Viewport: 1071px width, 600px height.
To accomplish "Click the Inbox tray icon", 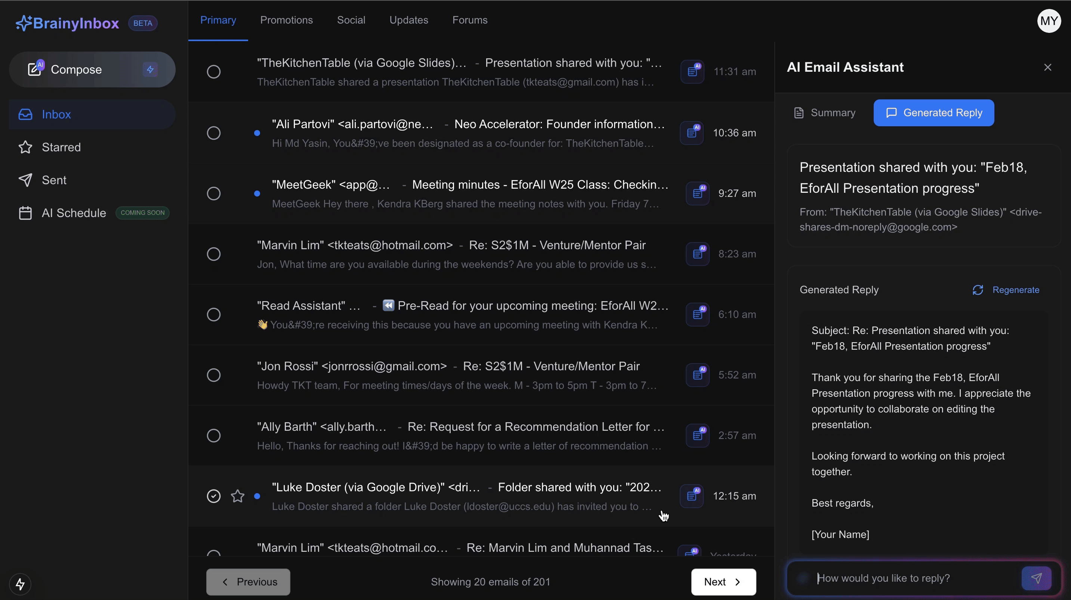I will (25, 114).
